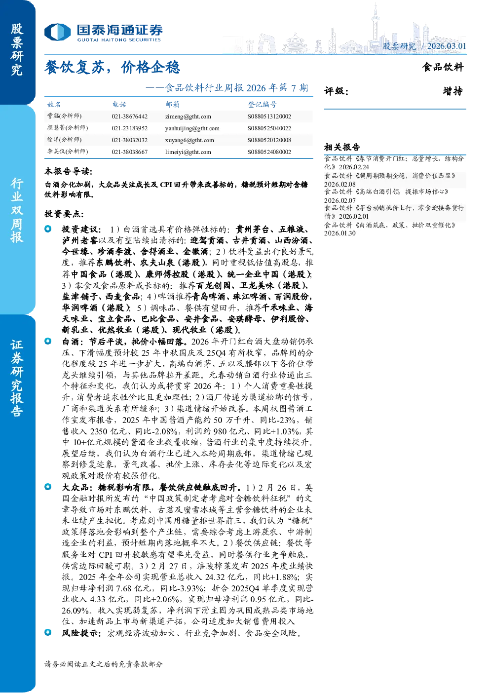Open related report 春节消费开门红
This screenshot has width=490, height=693.
pos(394,163)
